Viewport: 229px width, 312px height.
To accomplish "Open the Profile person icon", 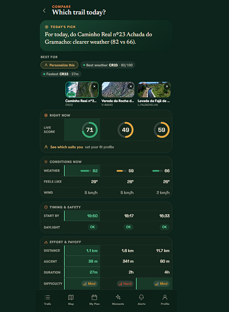I will (x=165, y=297).
